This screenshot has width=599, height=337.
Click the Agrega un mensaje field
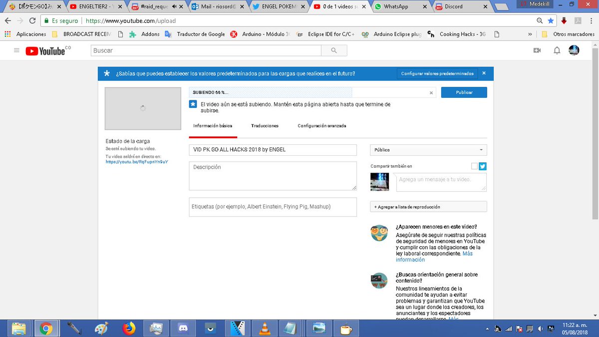point(441,182)
